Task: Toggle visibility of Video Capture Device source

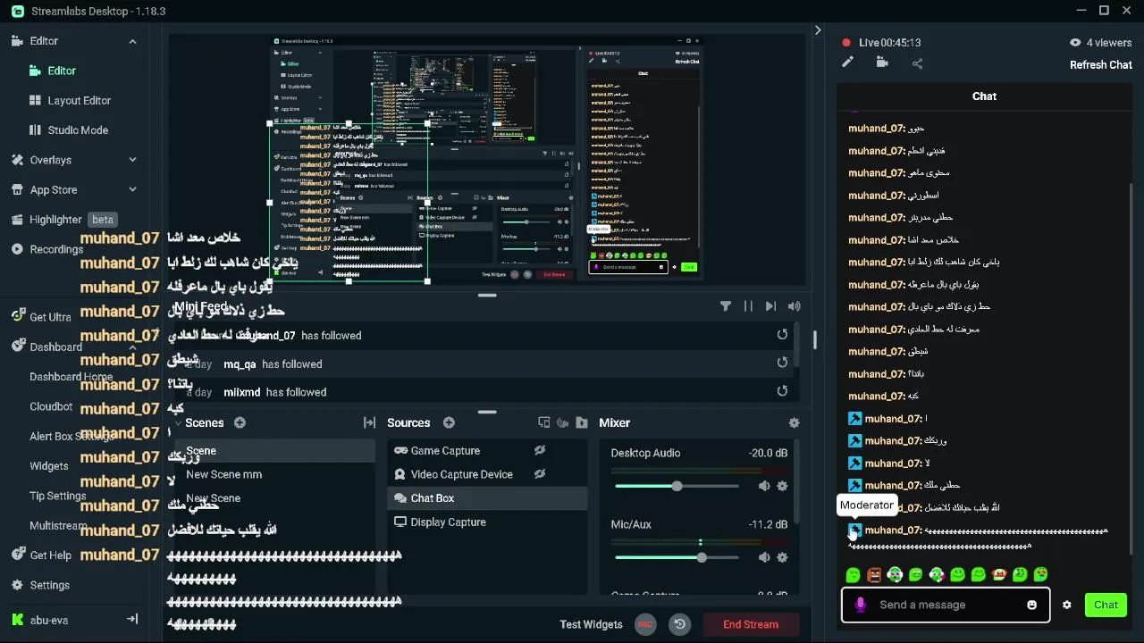Action: (540, 474)
